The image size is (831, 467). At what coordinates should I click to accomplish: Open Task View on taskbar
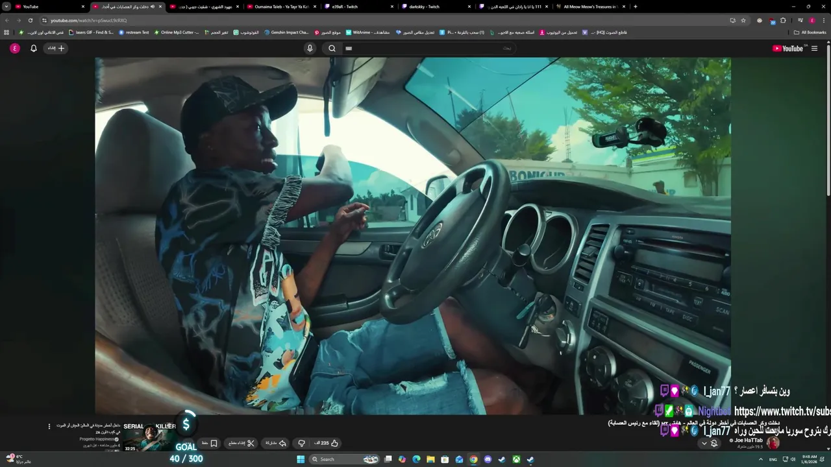pos(388,459)
